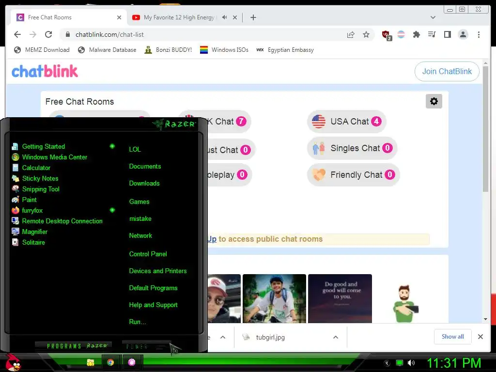
Task: Open Devices and Printers
Action: 158,271
